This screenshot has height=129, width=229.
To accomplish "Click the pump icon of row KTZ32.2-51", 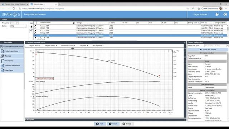I will (35, 33).
